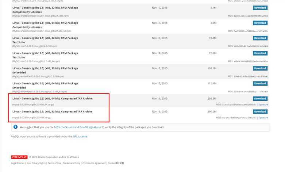This screenshot has height=172, width=285.
Task: Download the 72.0M 64-bit Test Suite RPM
Action: coord(260,53)
